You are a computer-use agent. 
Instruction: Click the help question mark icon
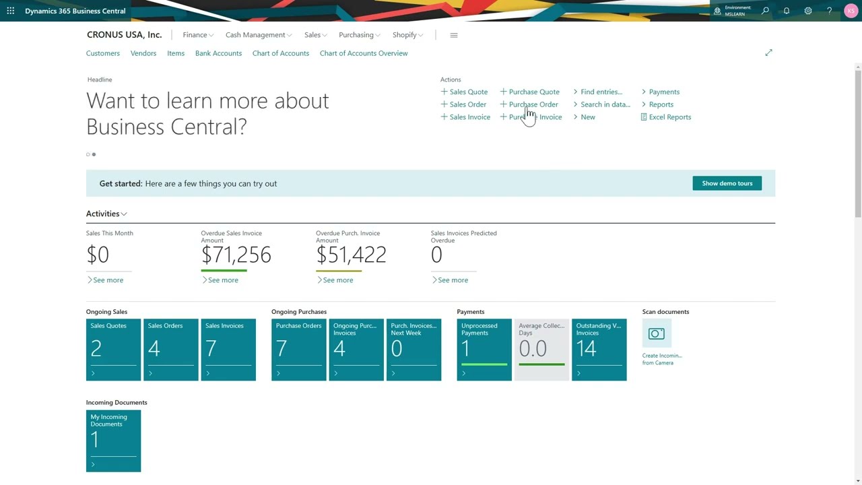tap(829, 11)
